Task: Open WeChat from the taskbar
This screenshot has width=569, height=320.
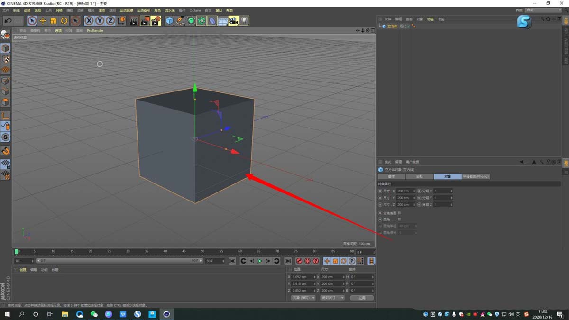Action: click(94, 314)
